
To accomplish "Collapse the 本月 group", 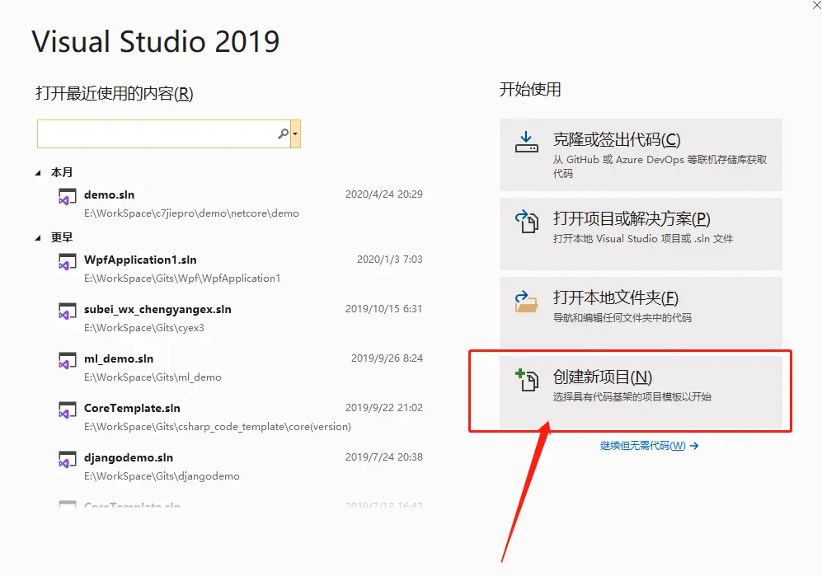I will coord(38,173).
